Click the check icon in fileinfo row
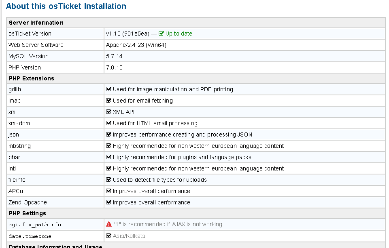The width and height of the screenshot is (389, 248). click(108, 180)
